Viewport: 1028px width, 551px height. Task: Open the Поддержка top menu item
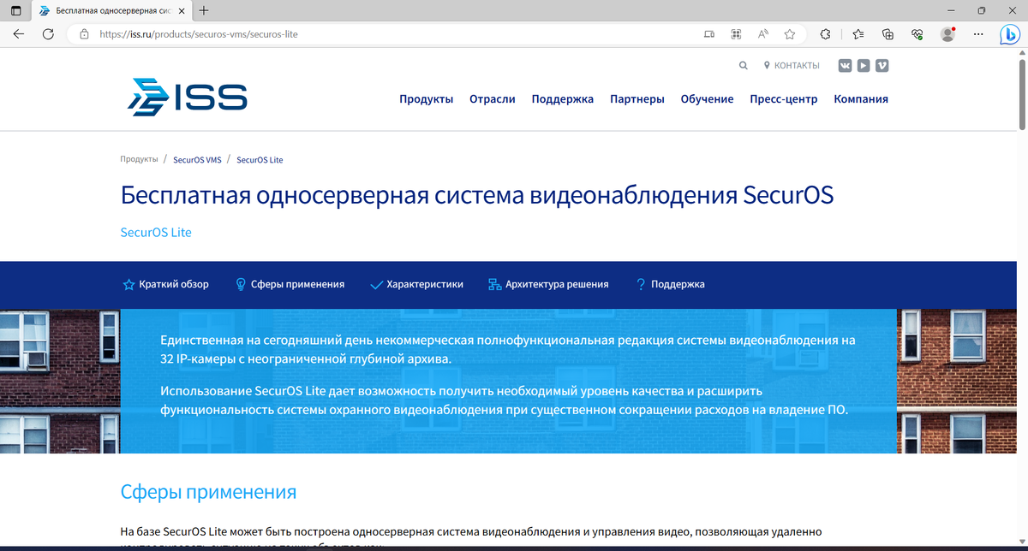pos(563,98)
